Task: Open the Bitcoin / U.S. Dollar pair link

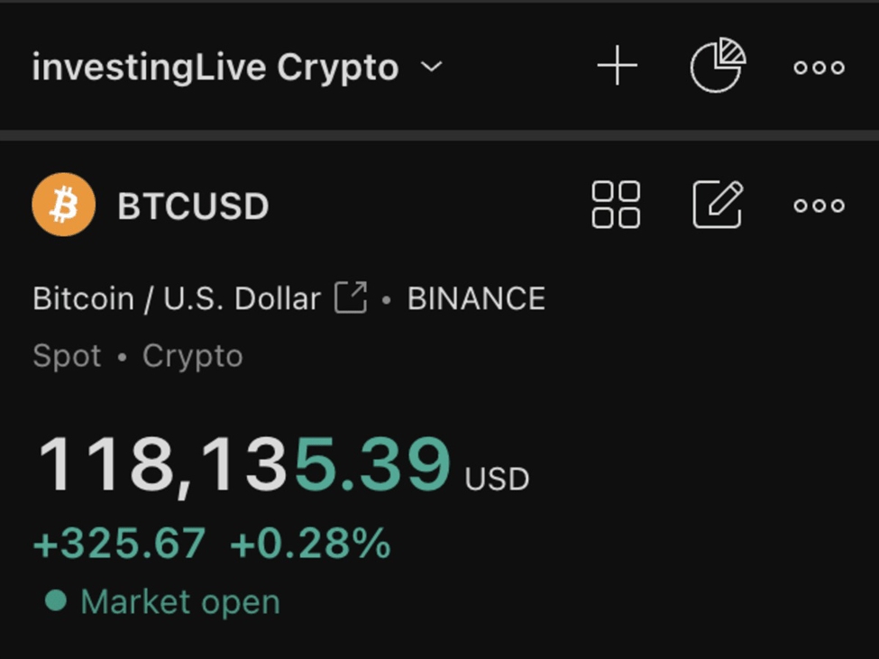Action: pos(174,297)
